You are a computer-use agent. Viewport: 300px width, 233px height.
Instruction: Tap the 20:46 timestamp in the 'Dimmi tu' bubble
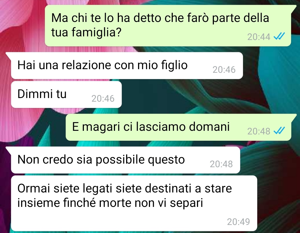click(103, 99)
